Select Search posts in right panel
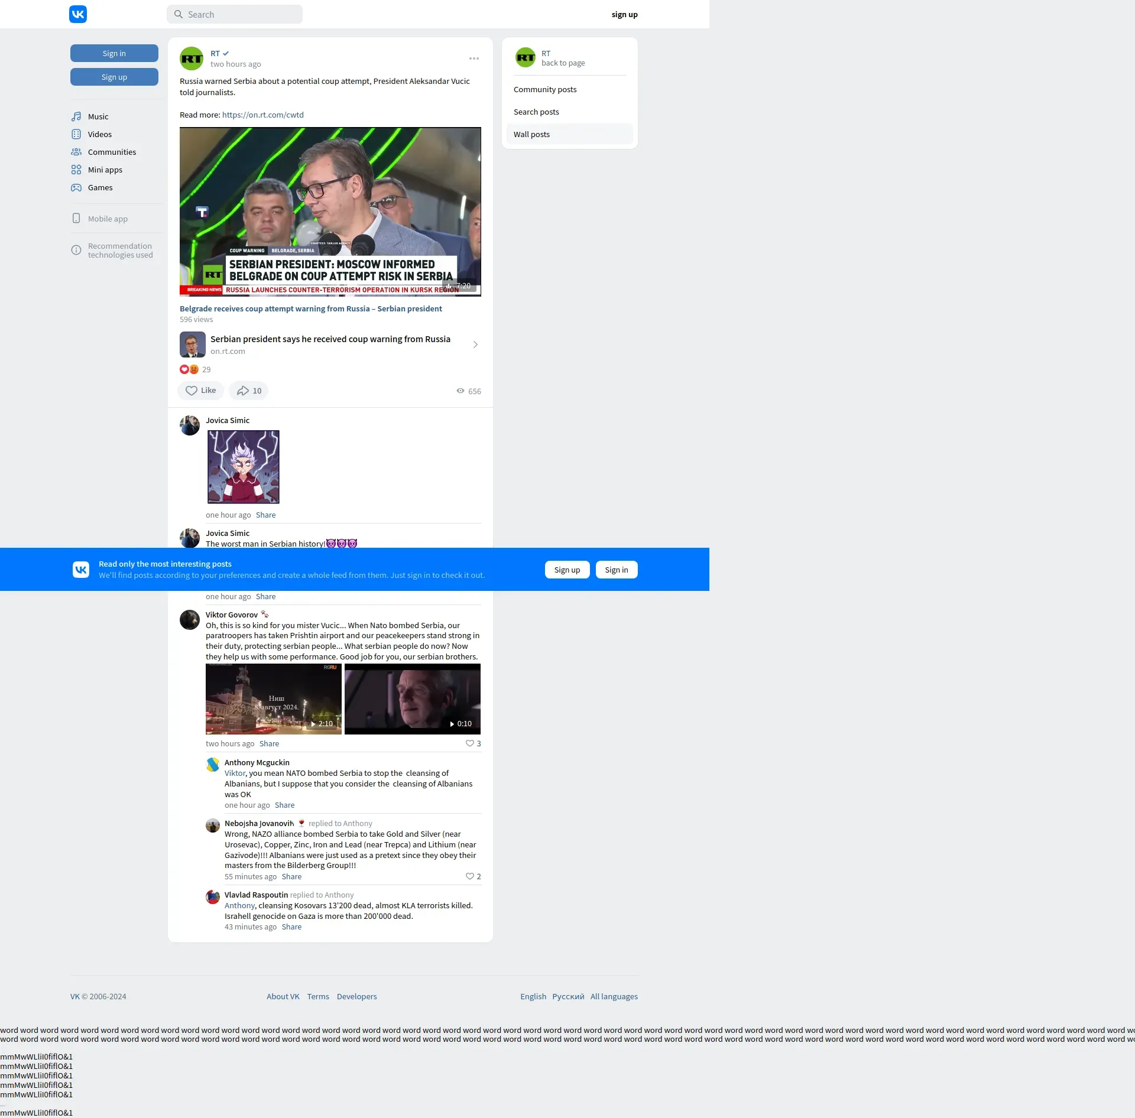1135x1118 pixels. [x=536, y=112]
